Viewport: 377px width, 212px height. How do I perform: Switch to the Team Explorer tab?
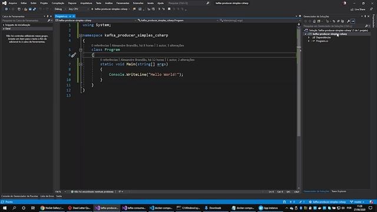(x=339, y=191)
